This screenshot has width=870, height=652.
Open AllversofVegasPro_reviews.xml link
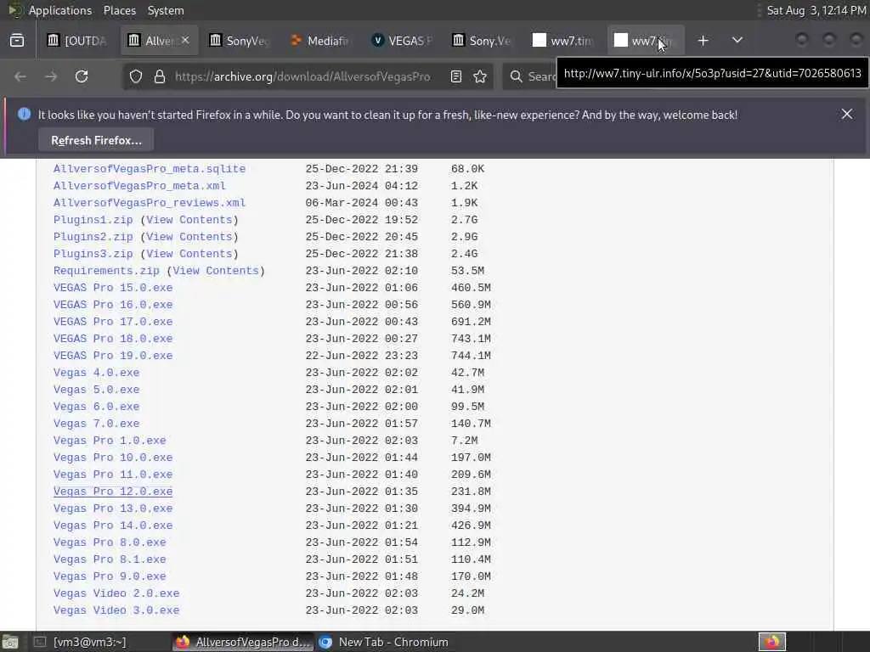coord(150,203)
